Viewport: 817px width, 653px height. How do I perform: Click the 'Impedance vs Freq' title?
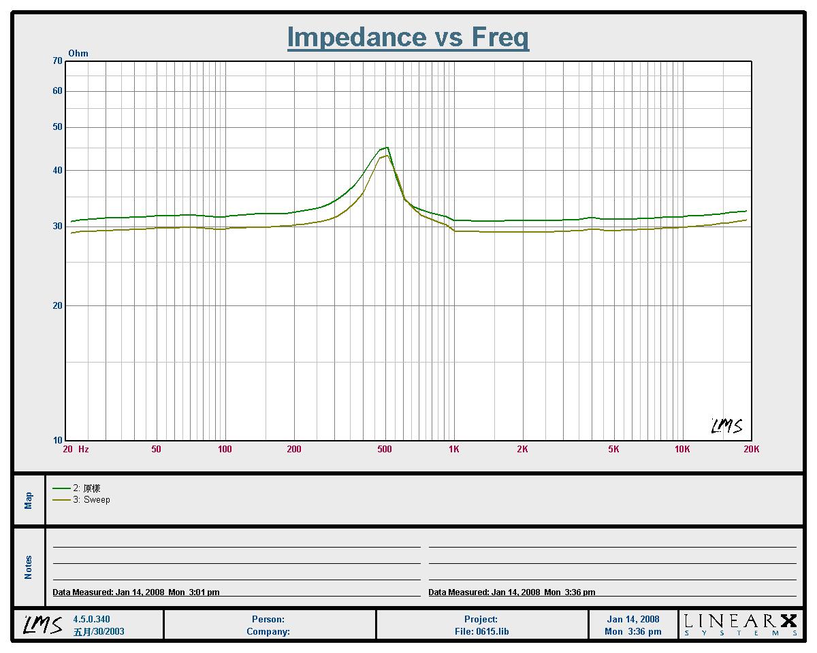(x=408, y=37)
